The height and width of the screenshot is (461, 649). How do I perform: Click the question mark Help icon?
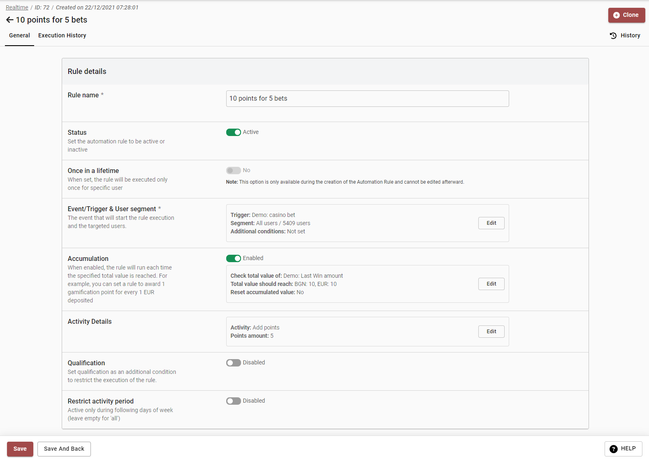pos(613,449)
